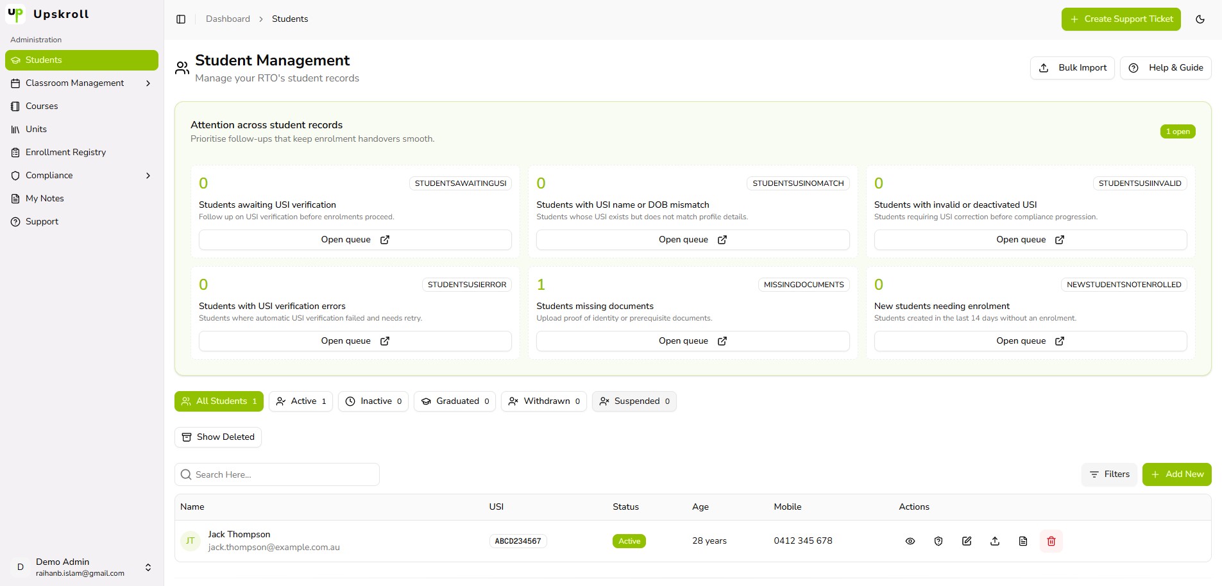Click the Name column header
Image resolution: width=1222 pixels, height=586 pixels.
point(192,507)
